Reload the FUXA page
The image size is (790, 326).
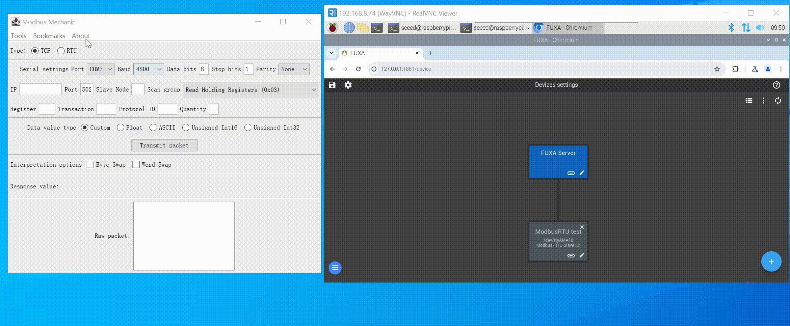358,69
